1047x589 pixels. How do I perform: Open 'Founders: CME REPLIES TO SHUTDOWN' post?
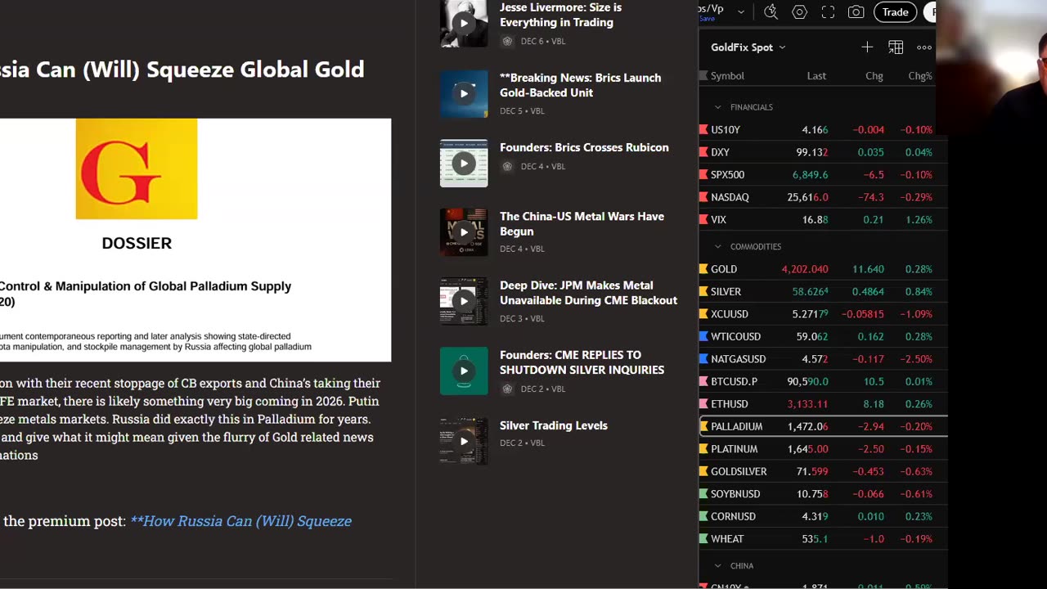tap(582, 362)
